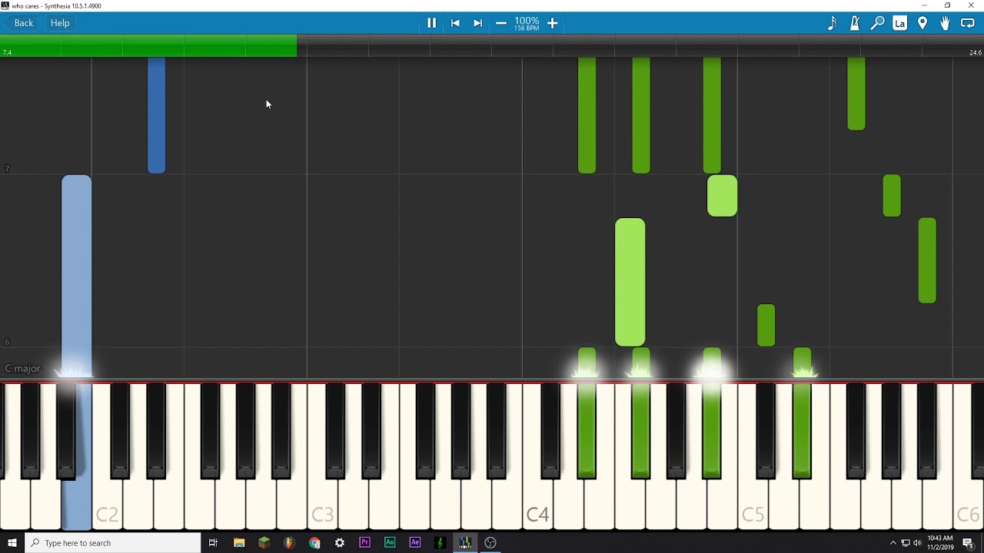
Task: Click the Windows taskbar search box
Action: [113, 543]
